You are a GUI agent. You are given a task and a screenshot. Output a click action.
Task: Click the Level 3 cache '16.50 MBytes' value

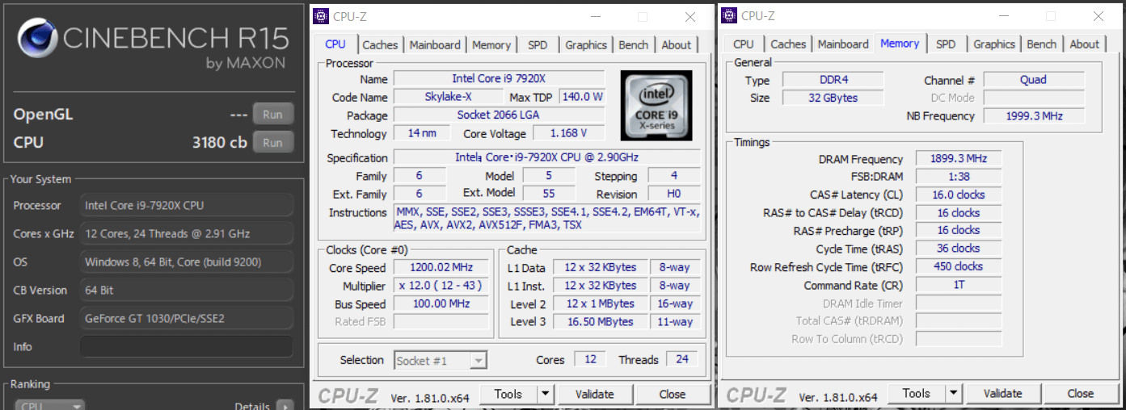(600, 322)
